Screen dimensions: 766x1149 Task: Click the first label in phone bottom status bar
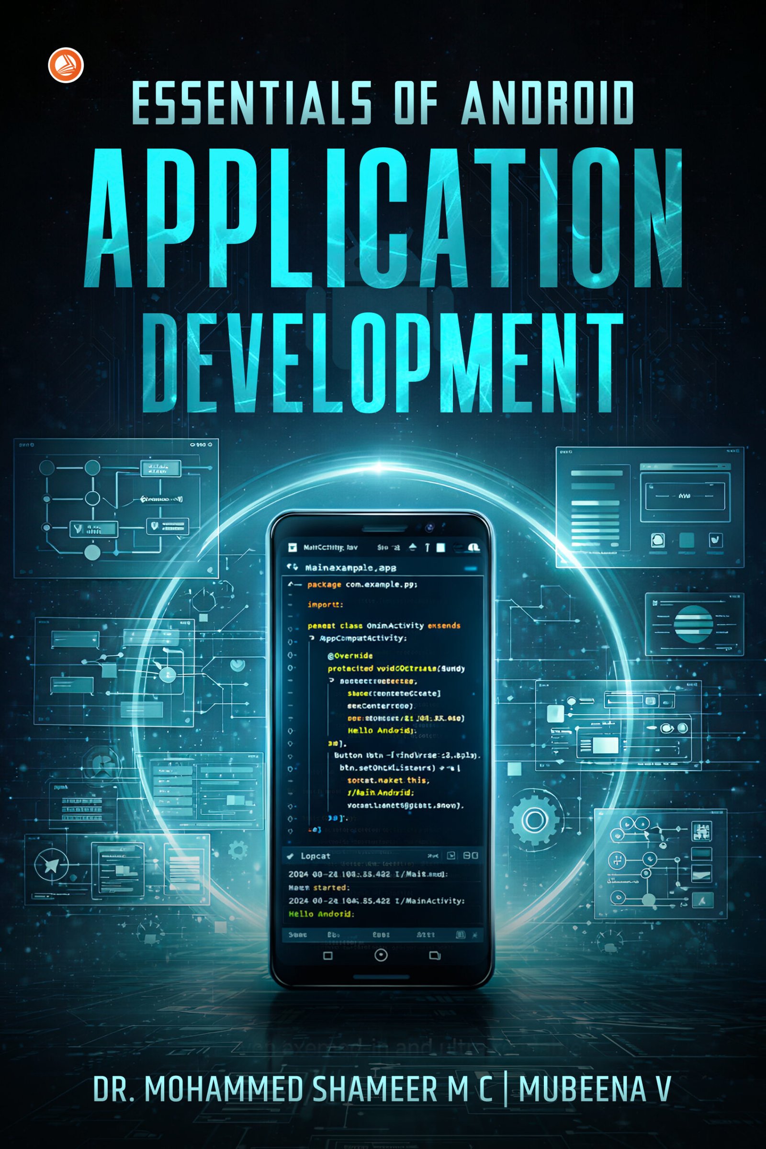pos(297,935)
